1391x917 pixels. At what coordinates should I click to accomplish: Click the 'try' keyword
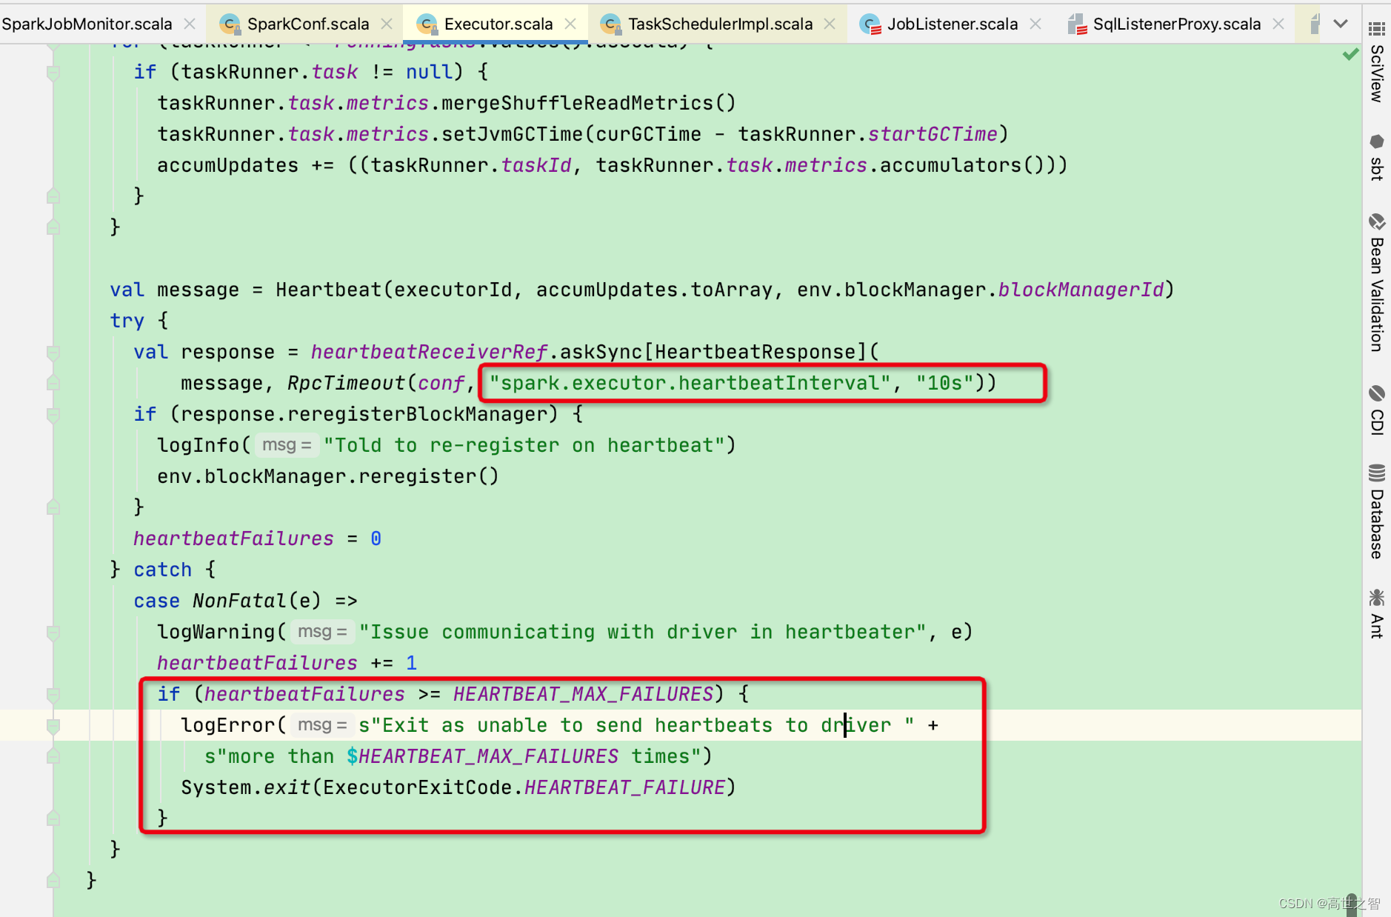pyautogui.click(x=127, y=321)
